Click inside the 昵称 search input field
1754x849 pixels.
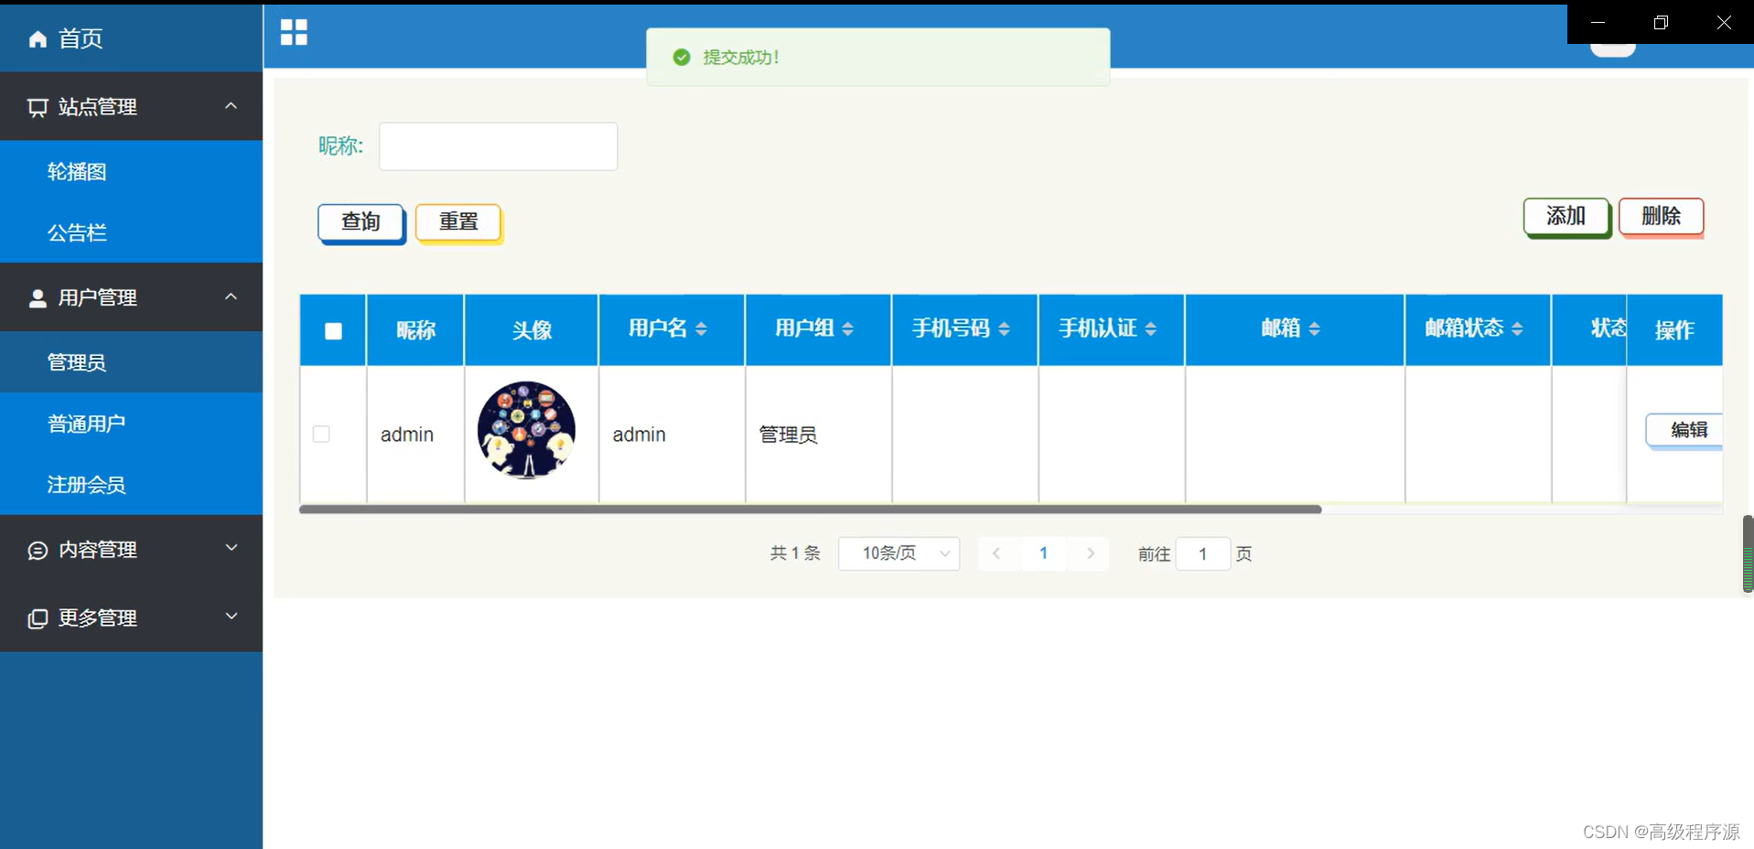(497, 145)
